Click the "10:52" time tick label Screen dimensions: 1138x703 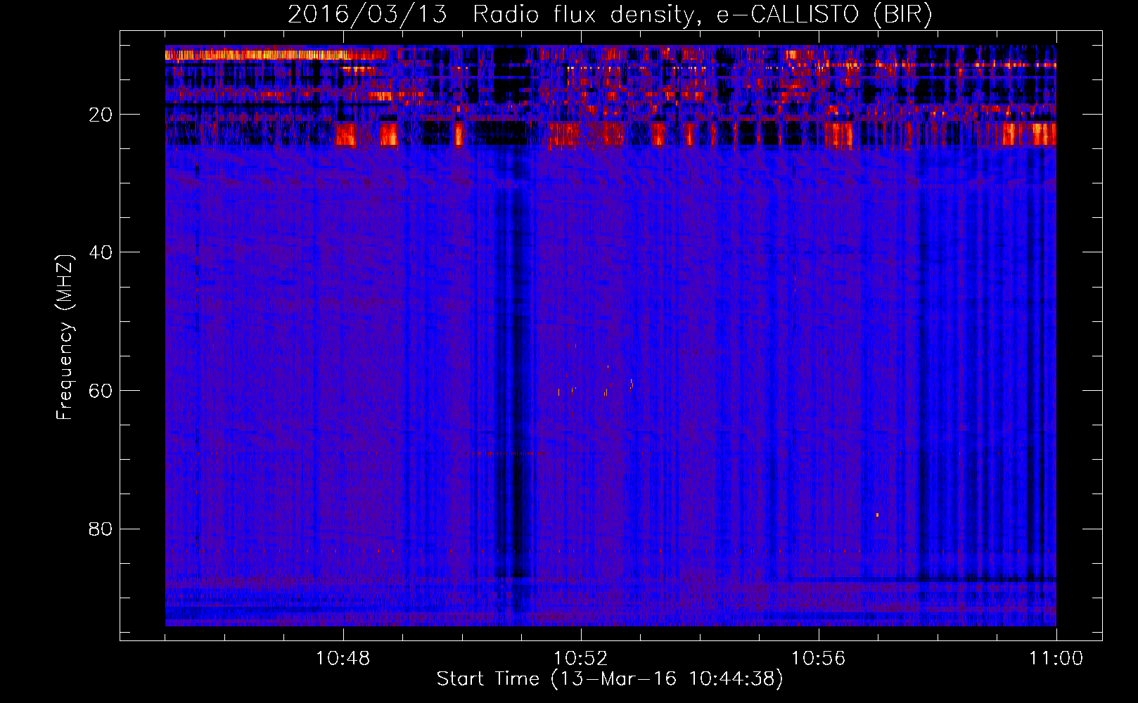click(x=580, y=659)
